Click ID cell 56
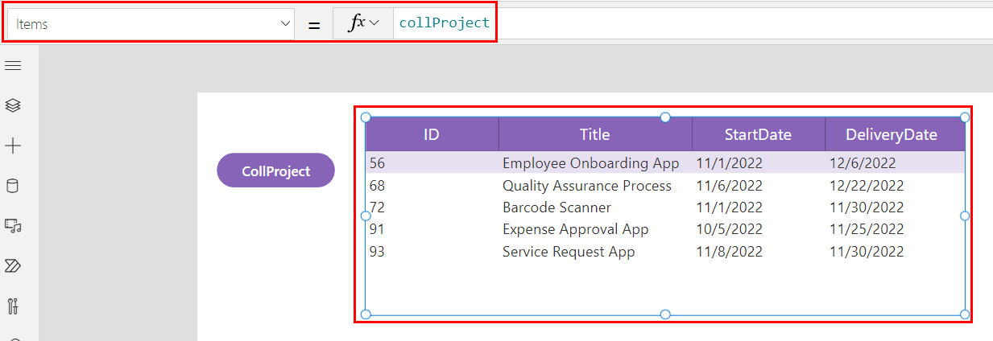 coord(378,163)
